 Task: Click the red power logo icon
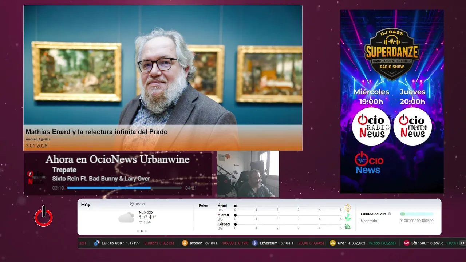(44, 216)
